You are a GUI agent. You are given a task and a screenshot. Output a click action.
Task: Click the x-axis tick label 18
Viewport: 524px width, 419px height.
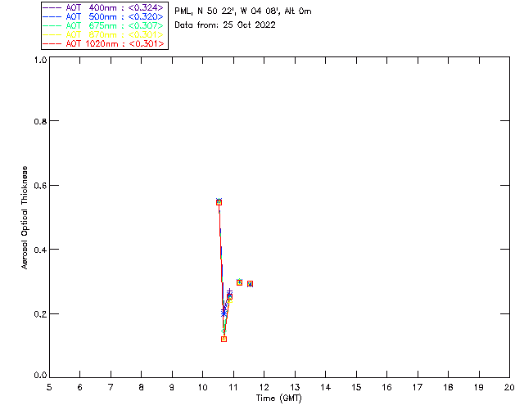(448, 387)
